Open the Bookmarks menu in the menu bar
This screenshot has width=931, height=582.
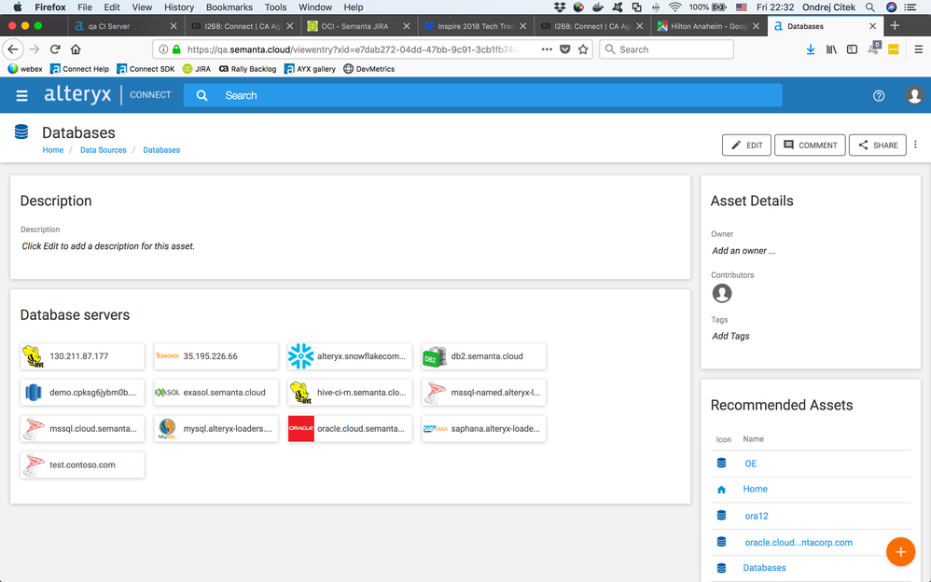click(229, 7)
